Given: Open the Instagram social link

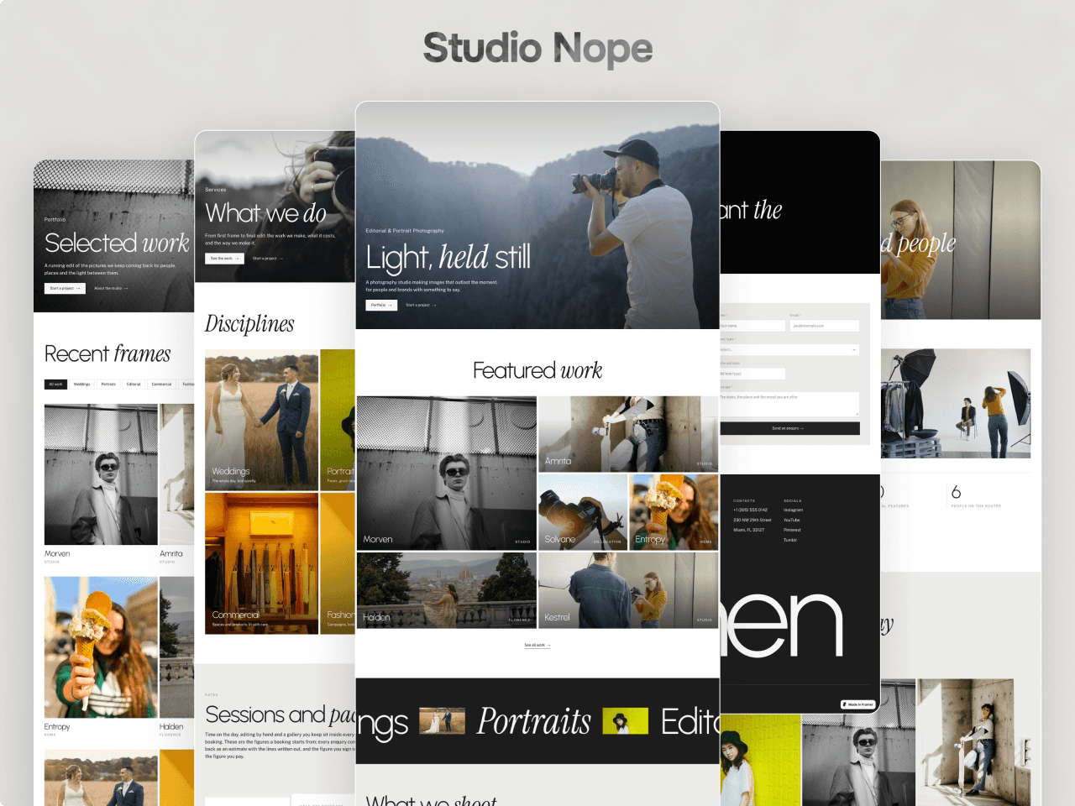Looking at the screenshot, I should pyautogui.click(x=793, y=510).
